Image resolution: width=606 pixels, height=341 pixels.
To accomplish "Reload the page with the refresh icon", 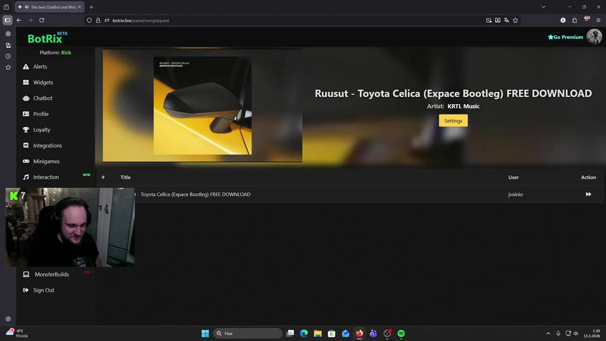I will pyautogui.click(x=42, y=20).
